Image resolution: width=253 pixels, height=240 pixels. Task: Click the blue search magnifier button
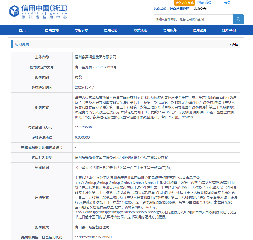tap(238, 19)
